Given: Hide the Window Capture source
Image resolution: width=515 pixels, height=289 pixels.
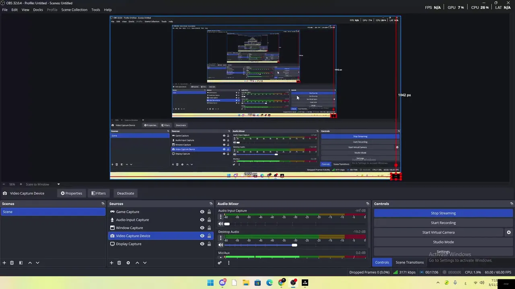Looking at the screenshot, I should 202,228.
